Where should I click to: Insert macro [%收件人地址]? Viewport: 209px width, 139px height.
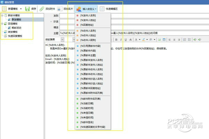coord(93,35)
